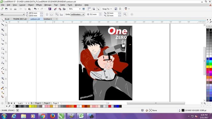Select the Ellipse tool
This screenshot has width=212, height=119.
2,53
